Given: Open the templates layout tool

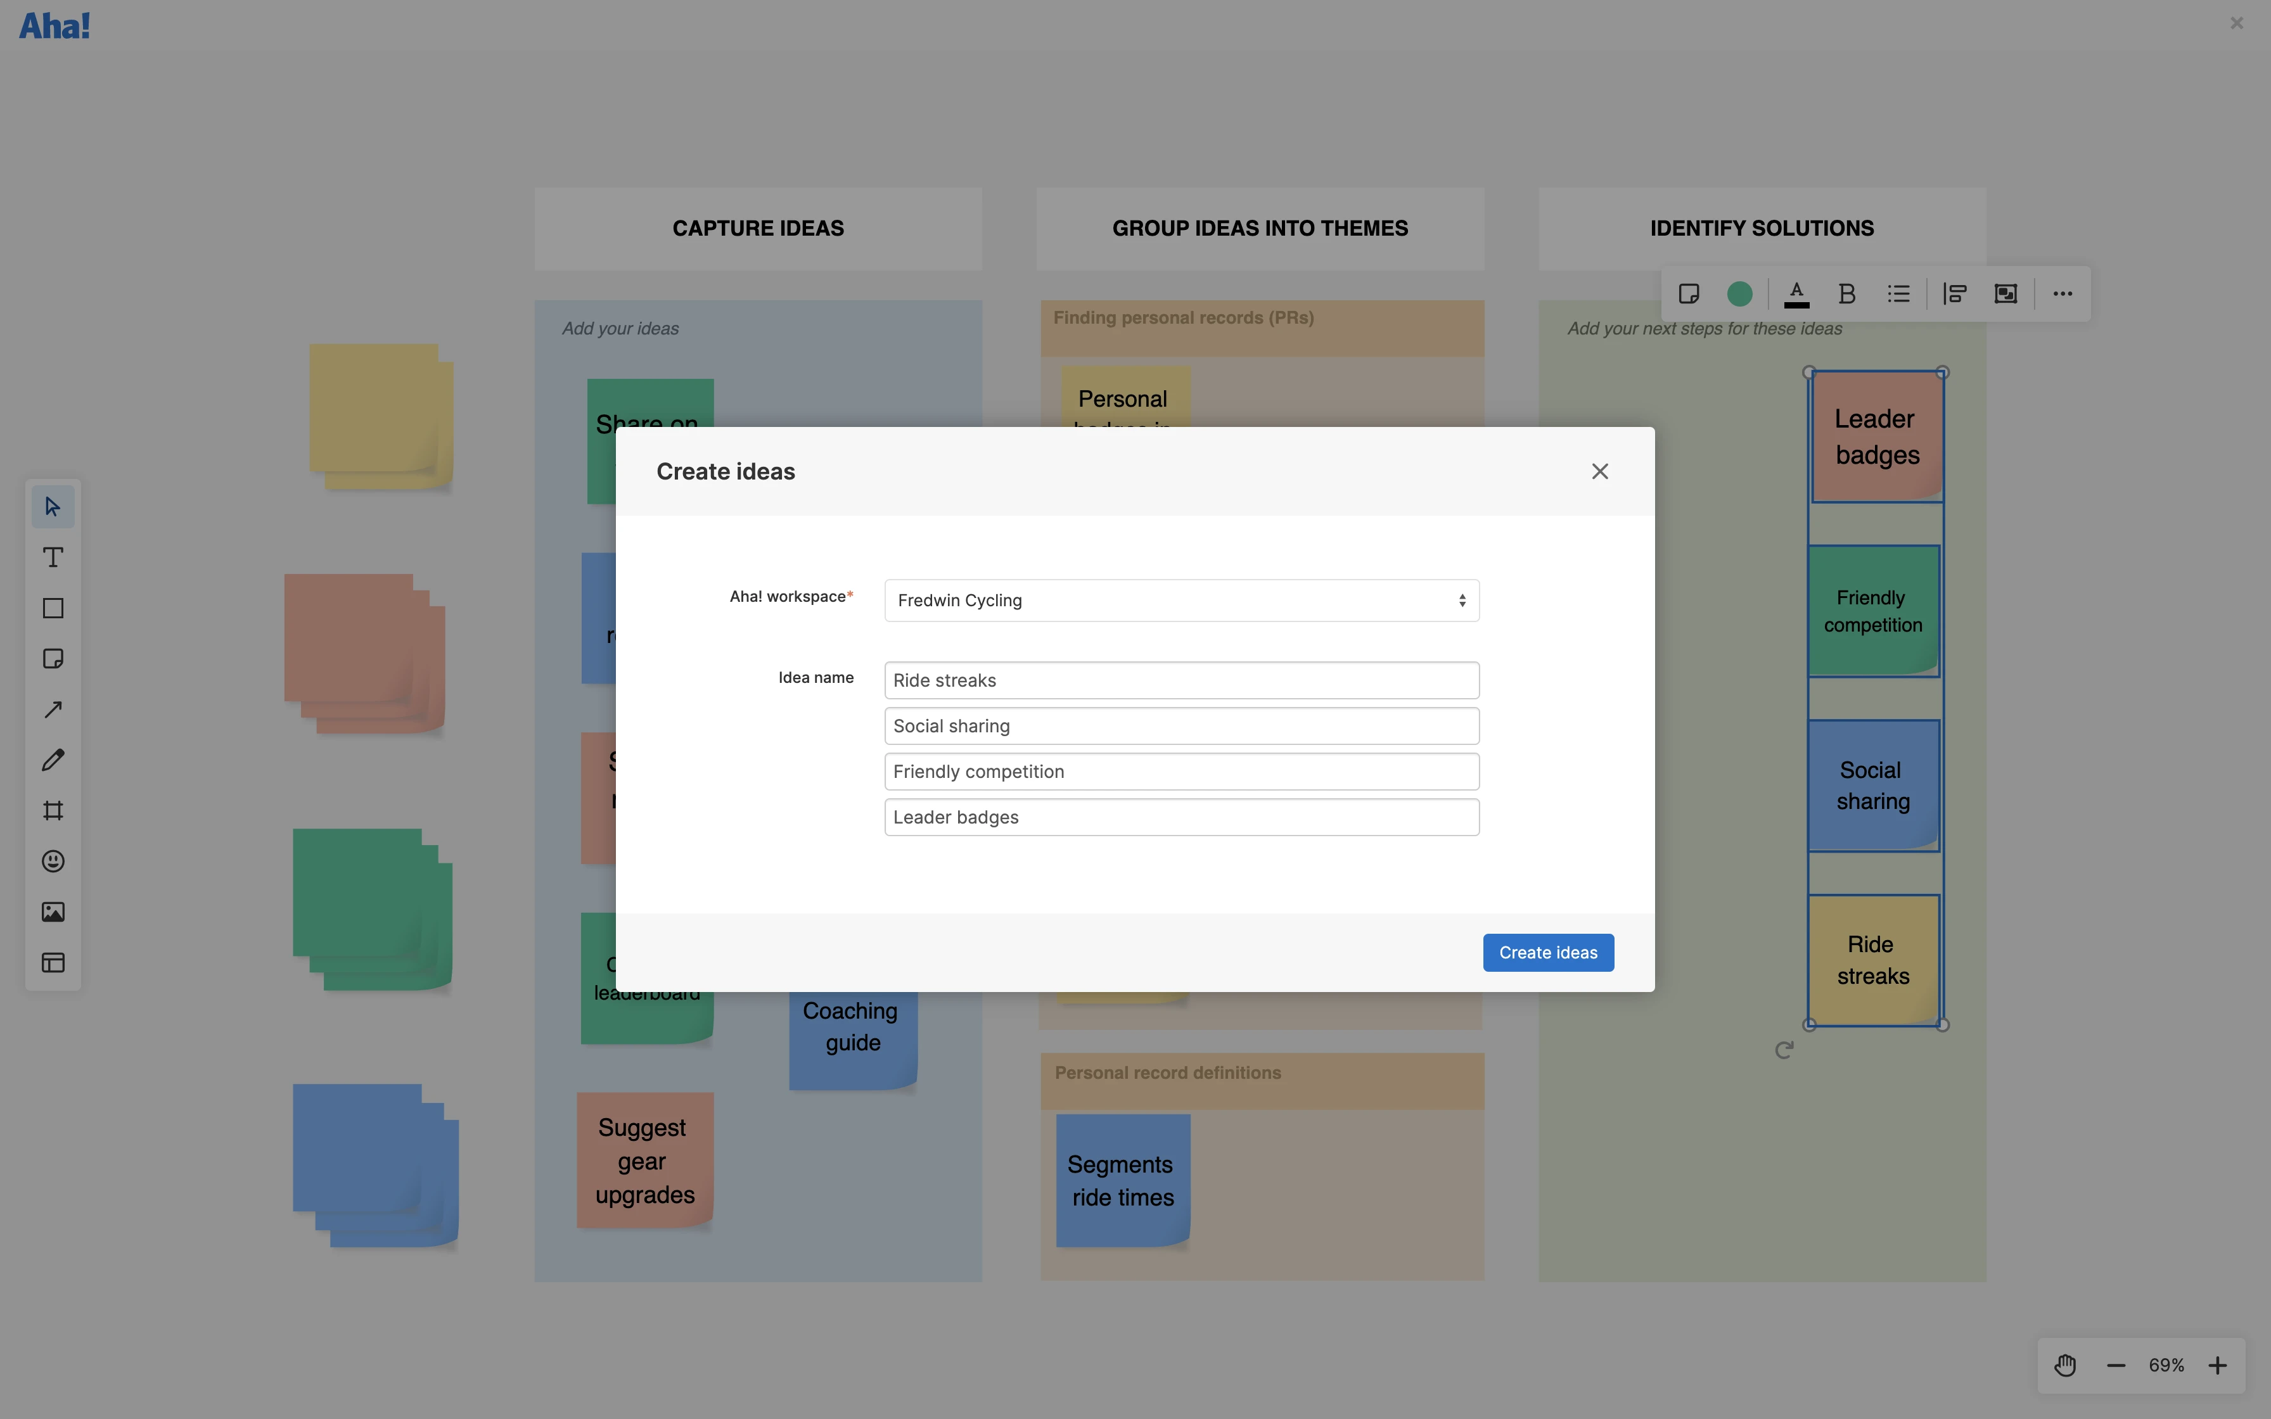Looking at the screenshot, I should tap(53, 963).
